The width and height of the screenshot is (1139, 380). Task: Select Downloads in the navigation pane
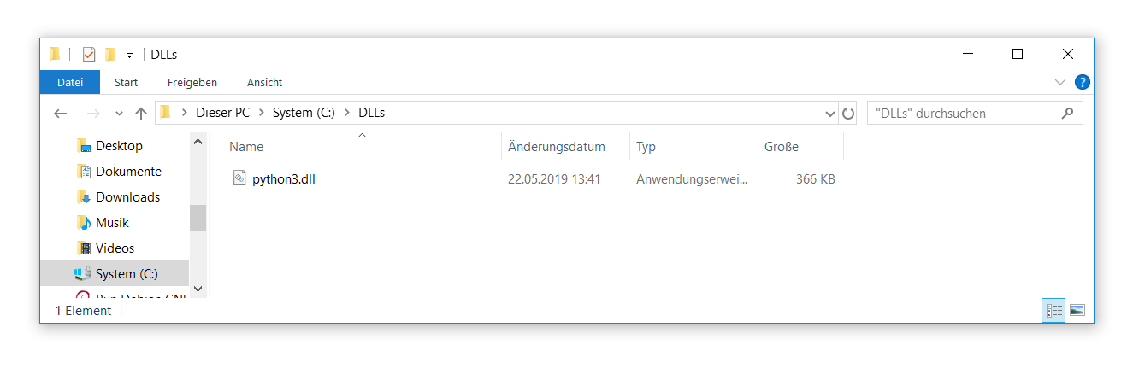127,197
